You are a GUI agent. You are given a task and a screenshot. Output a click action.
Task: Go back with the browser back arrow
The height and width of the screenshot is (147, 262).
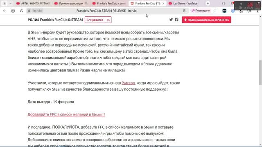pyautogui.click(x=5, y=11)
